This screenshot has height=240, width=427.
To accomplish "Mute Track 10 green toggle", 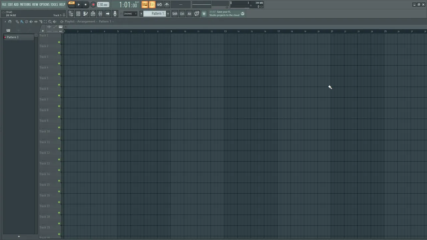I will click(59, 138).
